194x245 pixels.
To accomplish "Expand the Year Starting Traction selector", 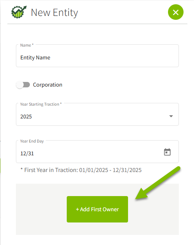I will 97,114.
